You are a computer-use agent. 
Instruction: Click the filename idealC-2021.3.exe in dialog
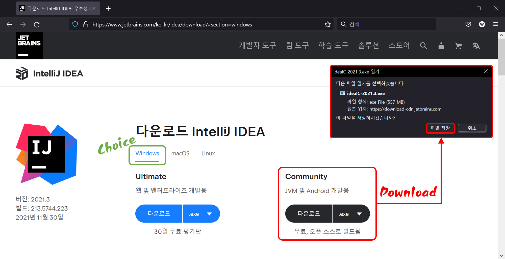(x=366, y=93)
